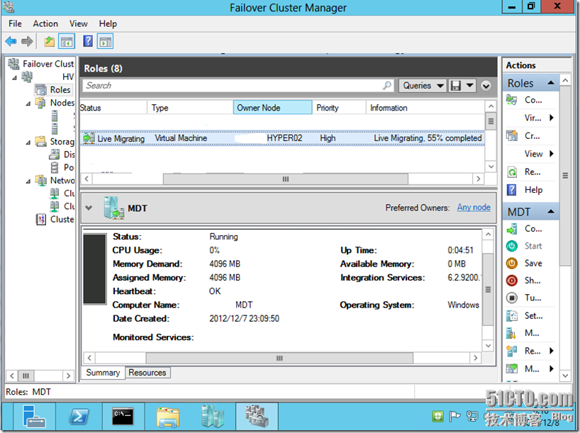Open the File menu
Image resolution: width=580 pixels, height=433 pixels.
15,23
